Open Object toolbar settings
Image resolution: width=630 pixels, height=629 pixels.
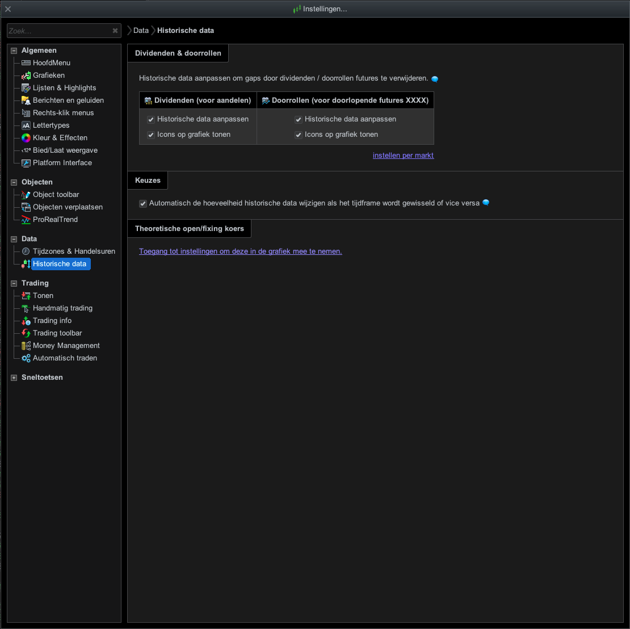[x=56, y=195]
